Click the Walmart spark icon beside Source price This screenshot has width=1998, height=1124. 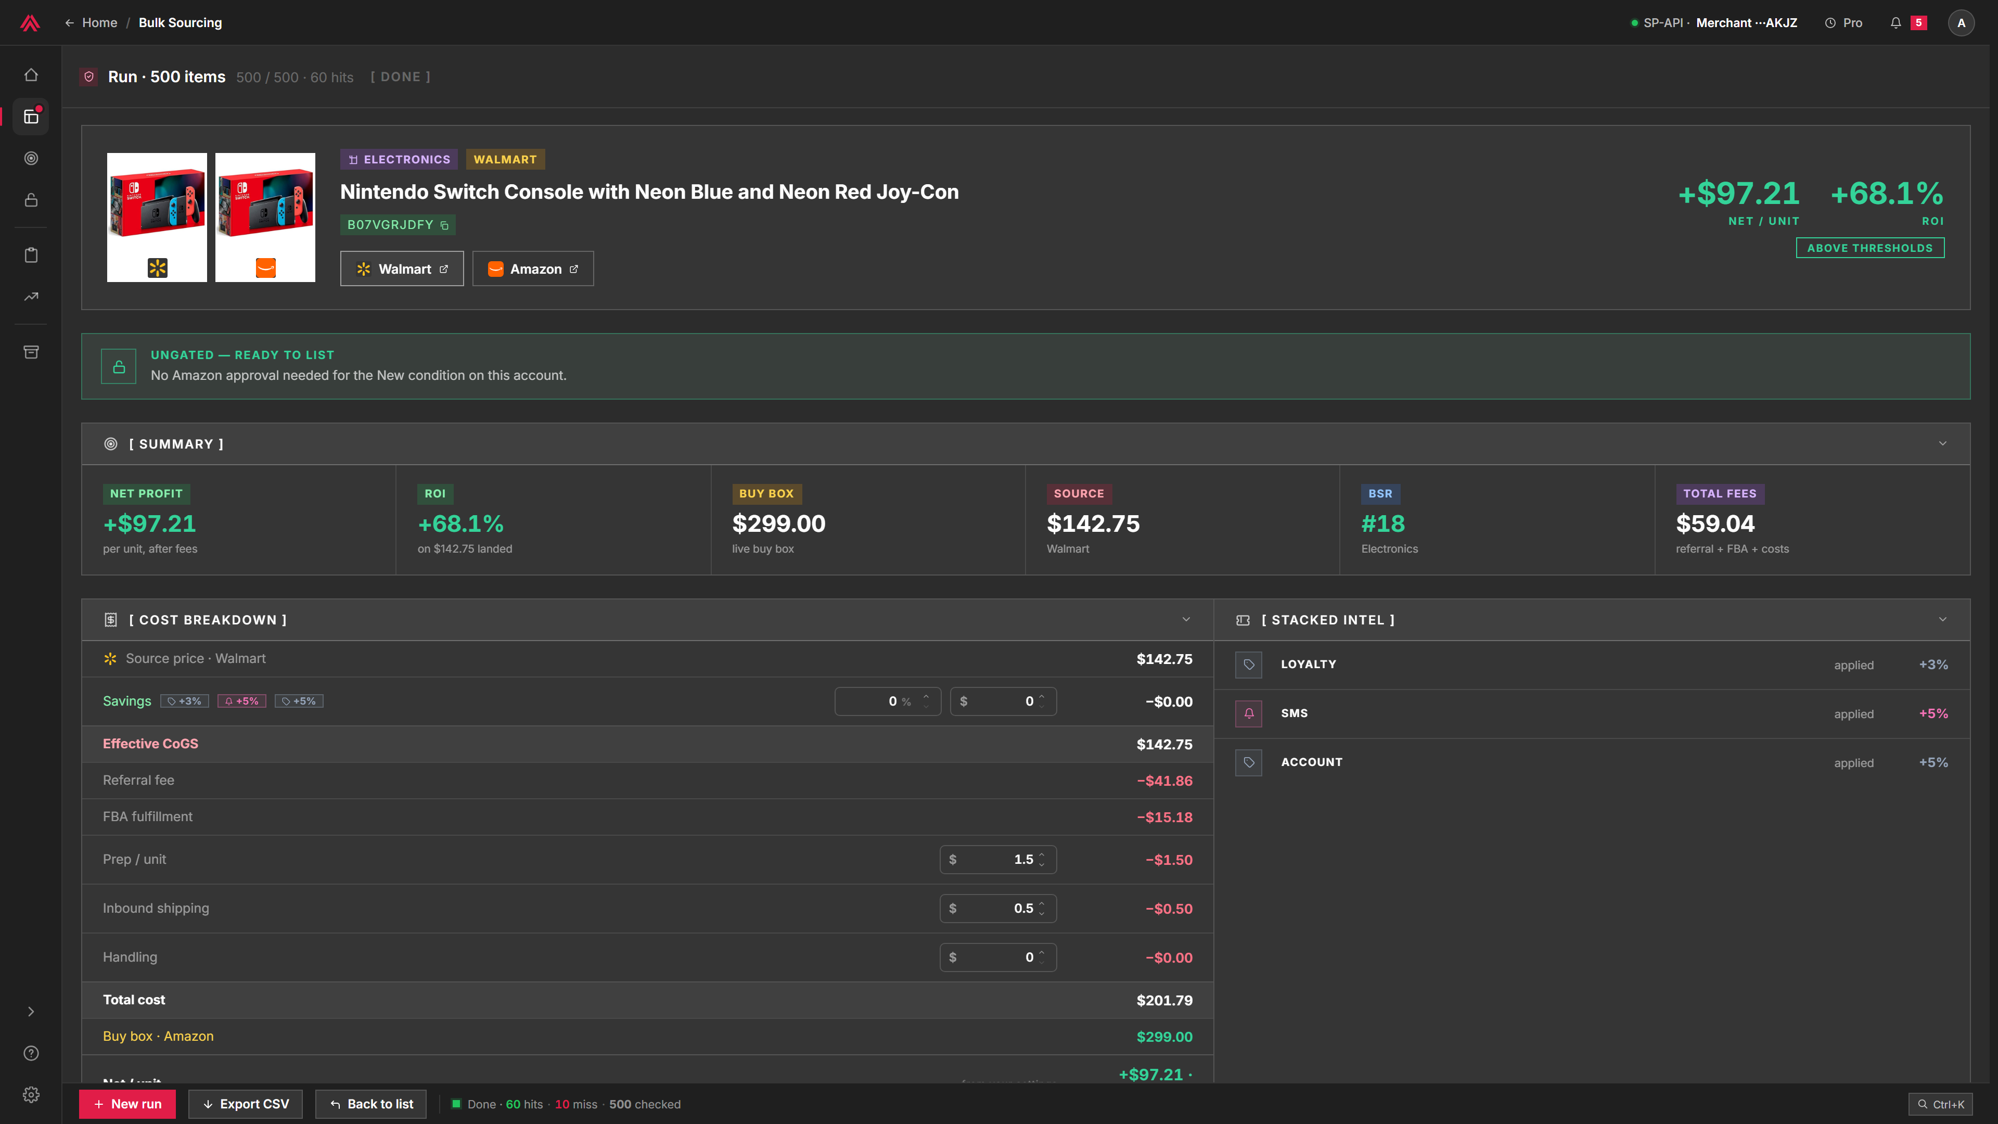[110, 659]
